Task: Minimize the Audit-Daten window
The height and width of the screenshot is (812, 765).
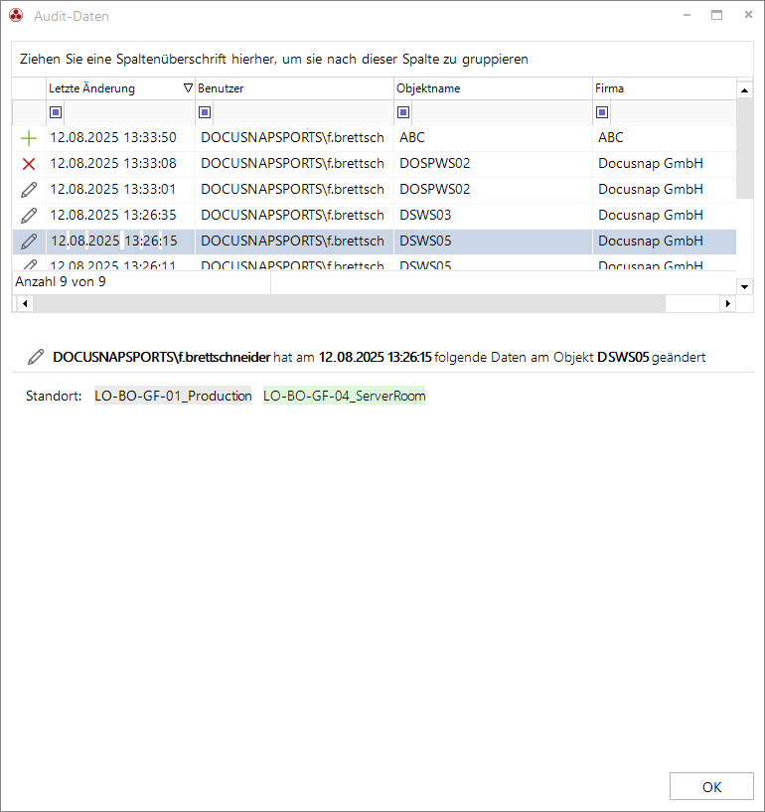Action: pos(687,15)
